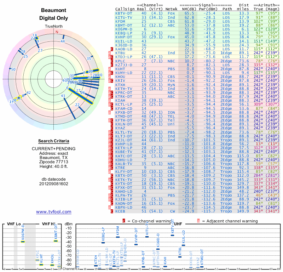Viewport: 283px width, 272px height.
Task: Open the KUMY-LD callsign entry
Action: click(123, 73)
